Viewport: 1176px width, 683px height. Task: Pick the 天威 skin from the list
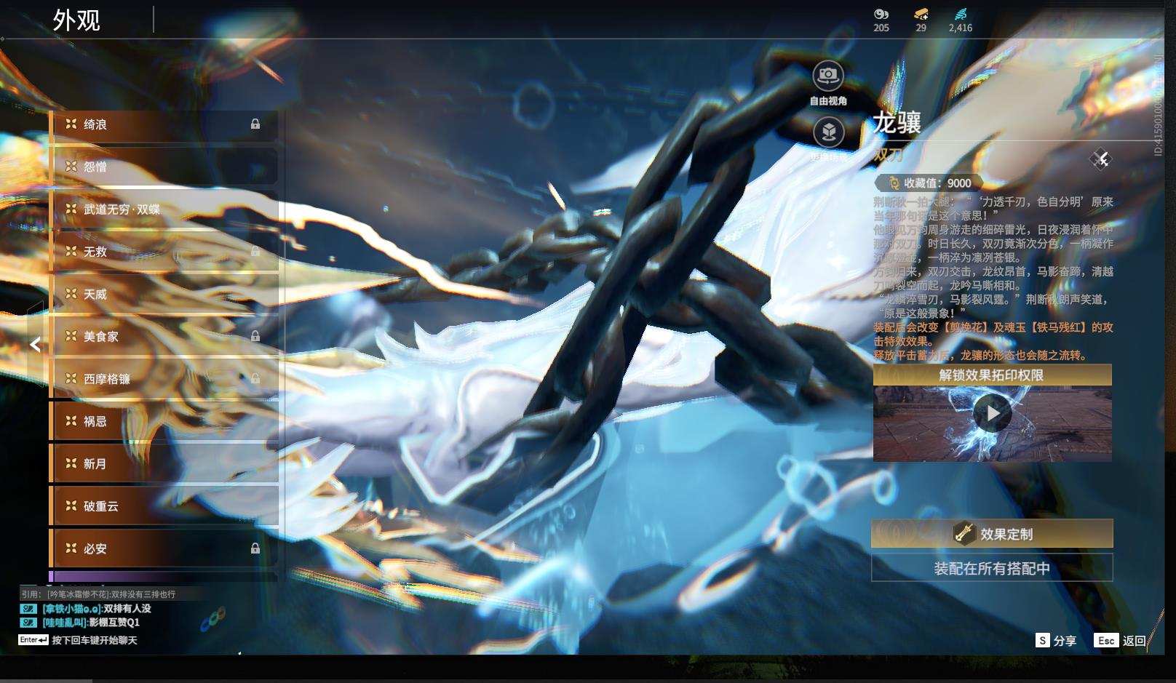[x=164, y=294]
